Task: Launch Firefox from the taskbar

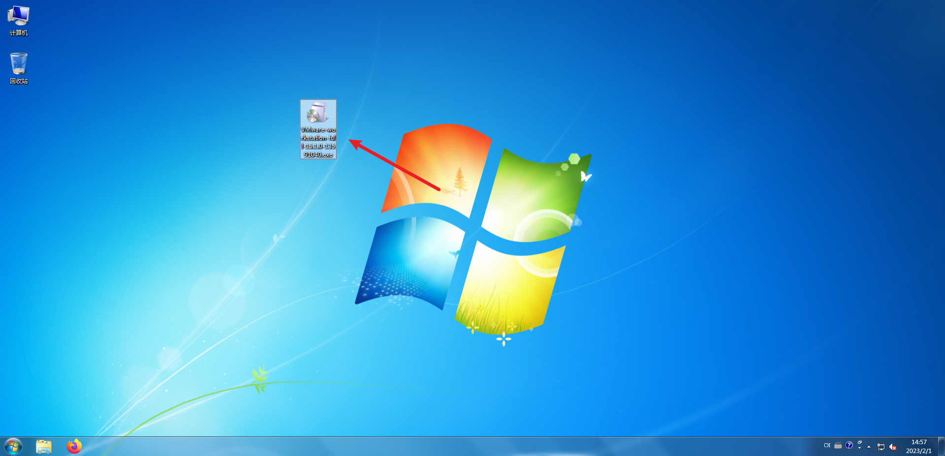Action: coord(74,447)
